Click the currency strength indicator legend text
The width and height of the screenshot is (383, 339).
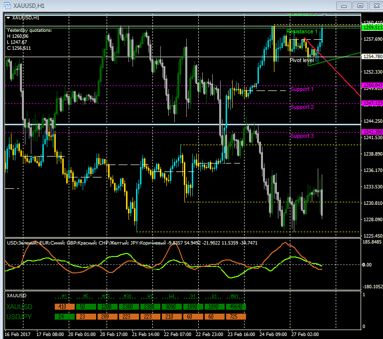pyautogui.click(x=132, y=243)
